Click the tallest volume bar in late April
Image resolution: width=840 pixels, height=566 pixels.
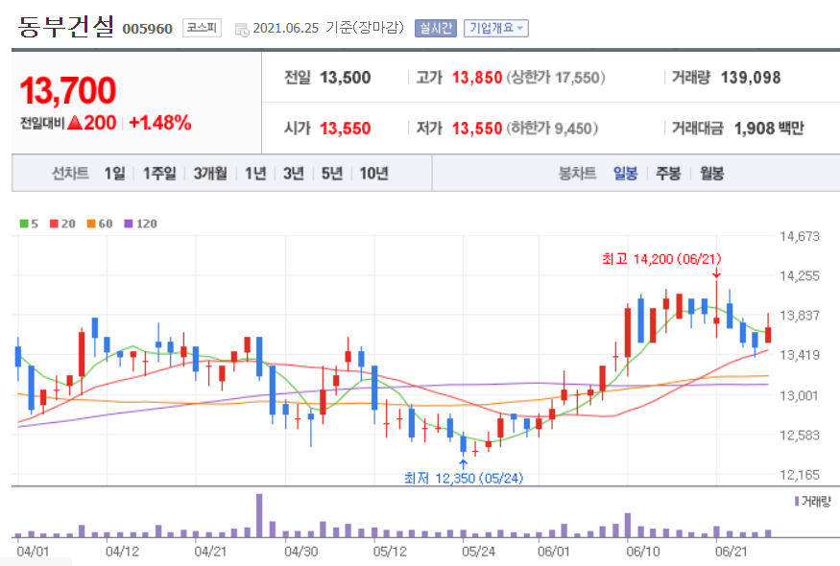pyautogui.click(x=259, y=515)
